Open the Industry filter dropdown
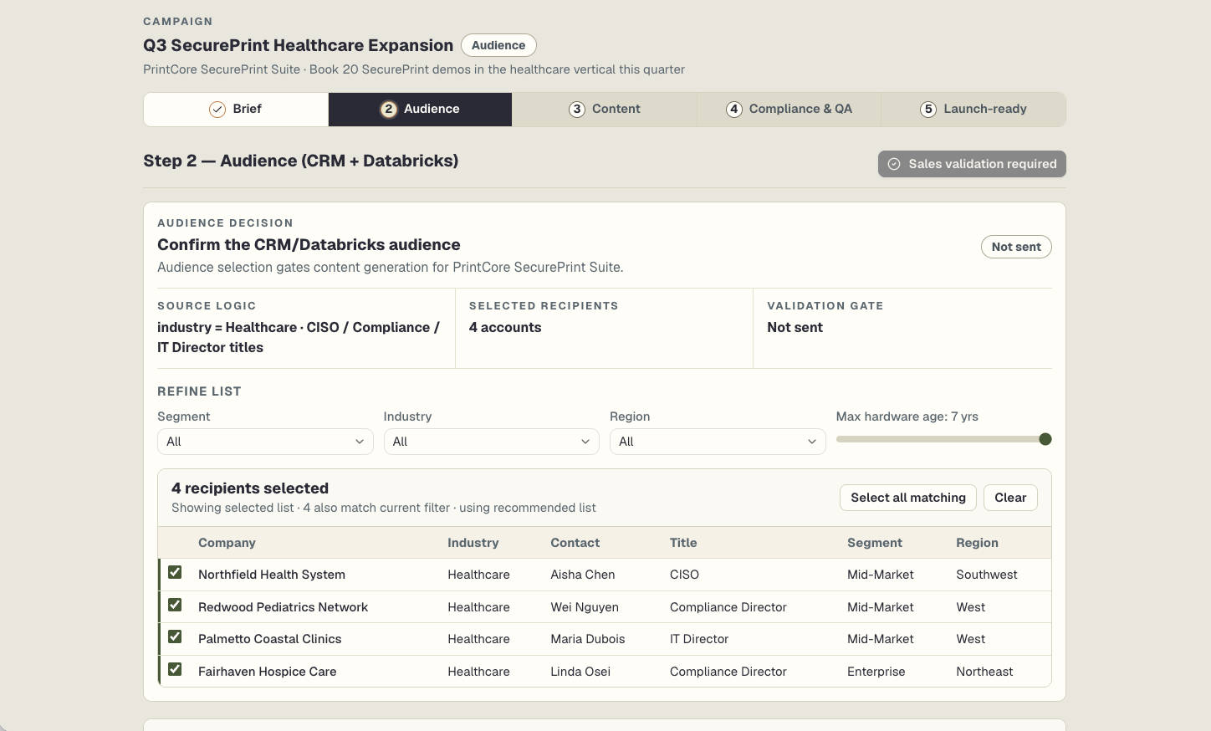Screen dimensions: 1211x731 pos(491,442)
